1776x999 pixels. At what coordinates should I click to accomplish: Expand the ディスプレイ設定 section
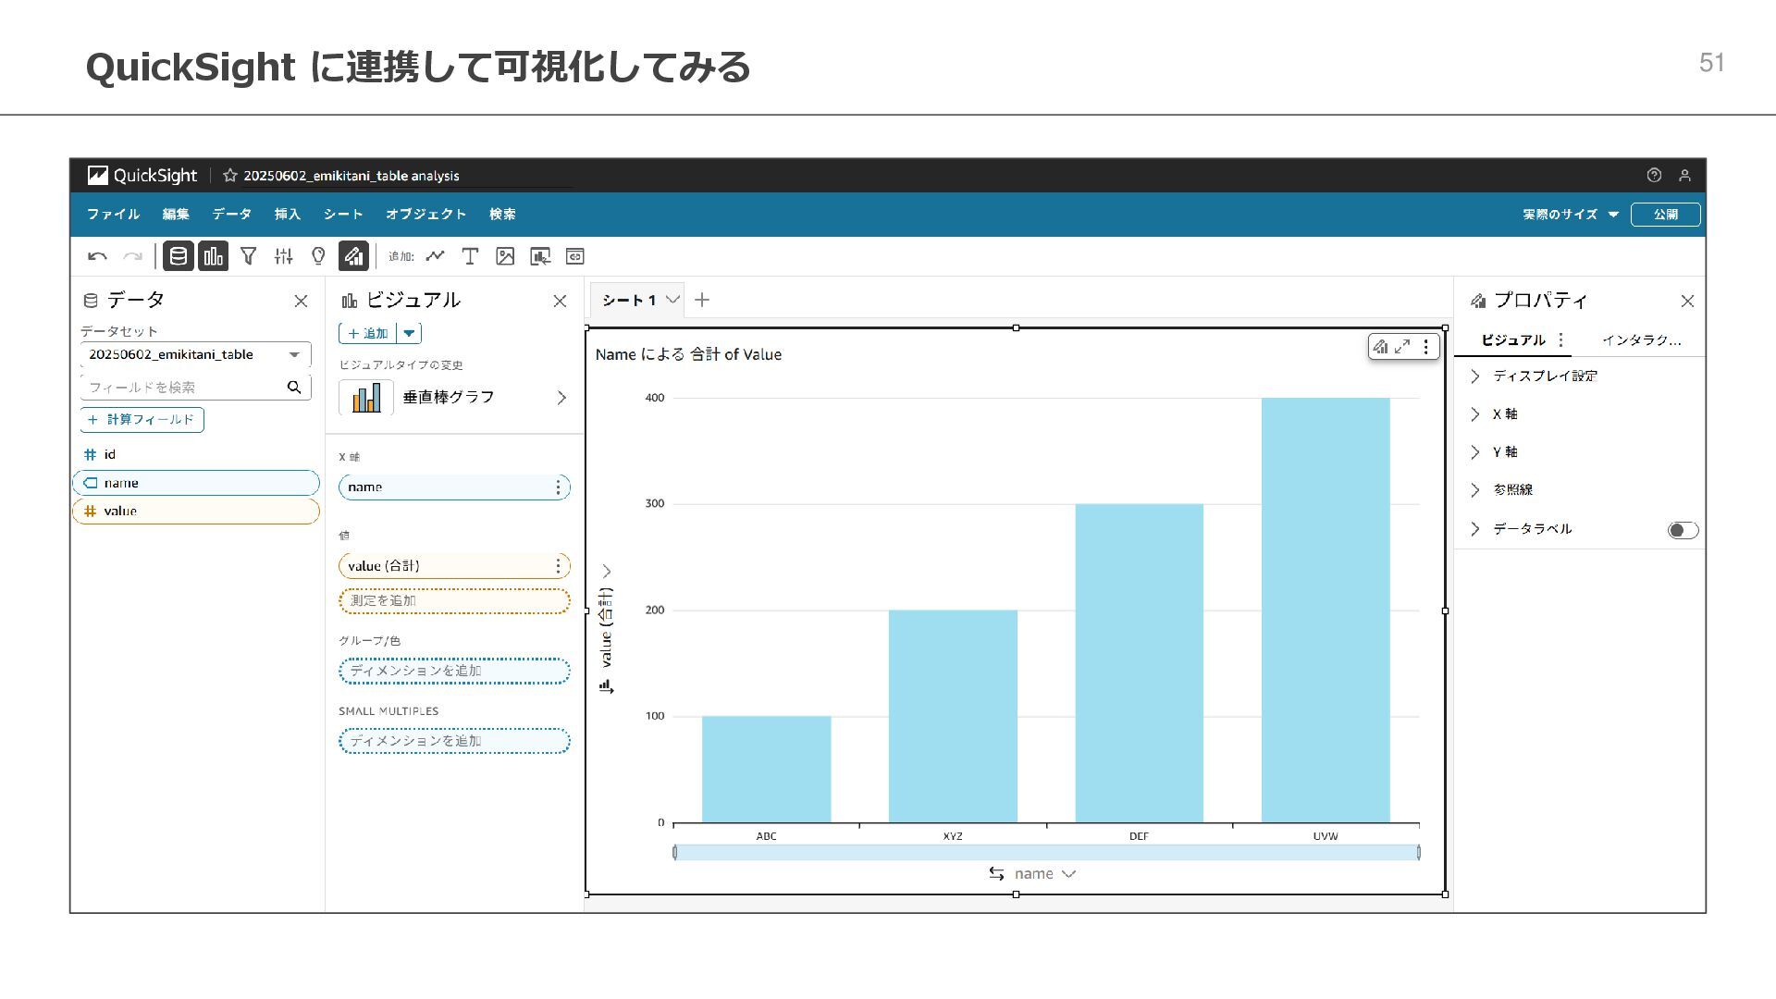pyautogui.click(x=1545, y=376)
